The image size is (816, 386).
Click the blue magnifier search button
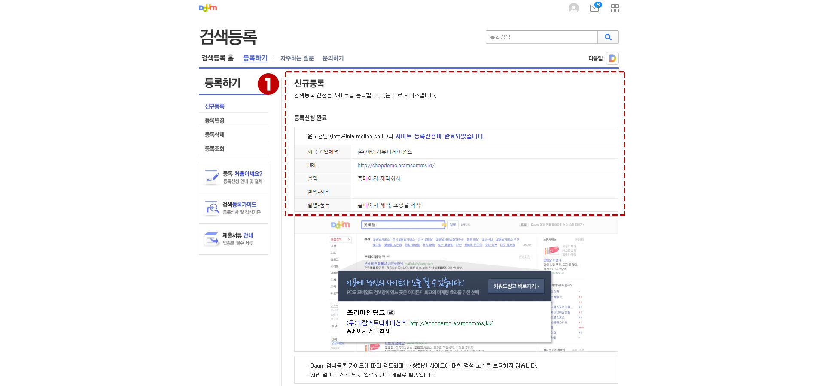pyautogui.click(x=608, y=37)
